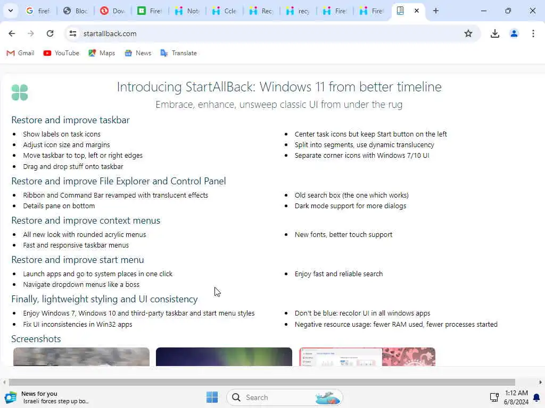Open the Windows Start button
The height and width of the screenshot is (408, 545).
tap(212, 397)
